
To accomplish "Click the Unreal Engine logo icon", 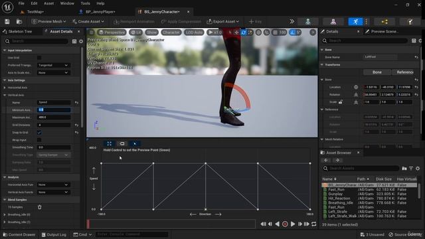I will pyautogui.click(x=7, y=7).
